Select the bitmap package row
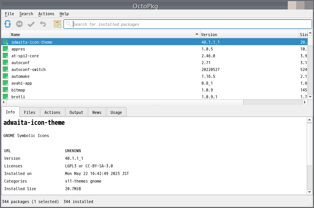 point(154,90)
